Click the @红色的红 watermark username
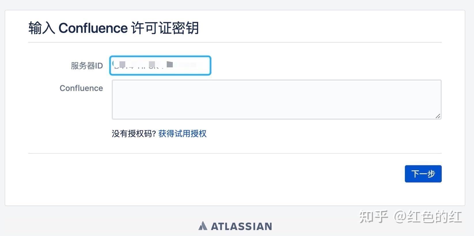474x236 pixels. 428,216
